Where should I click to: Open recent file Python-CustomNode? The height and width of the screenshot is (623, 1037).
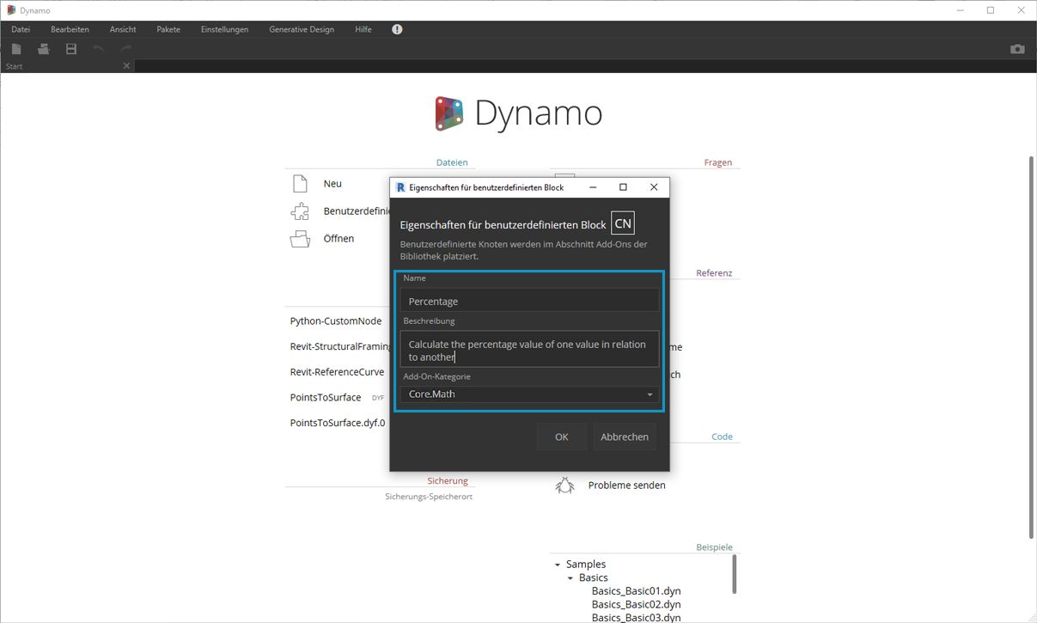(x=336, y=321)
